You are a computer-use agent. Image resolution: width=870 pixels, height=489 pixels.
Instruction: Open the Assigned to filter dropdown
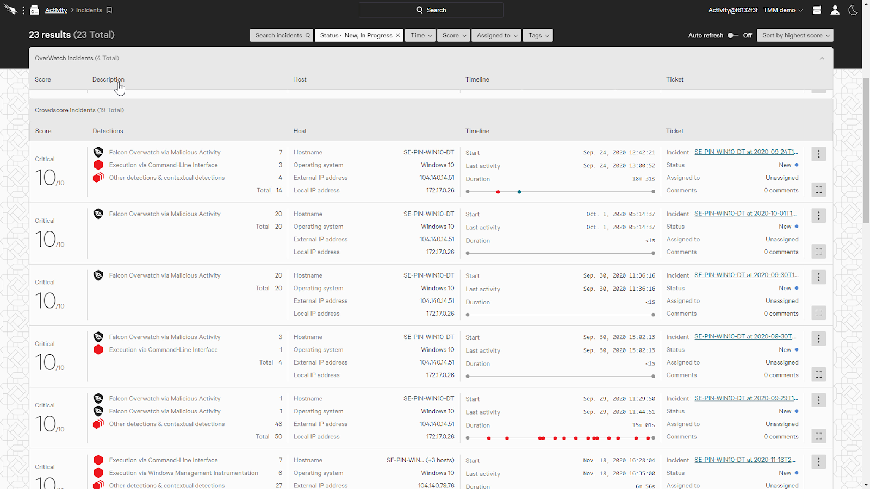496,35
